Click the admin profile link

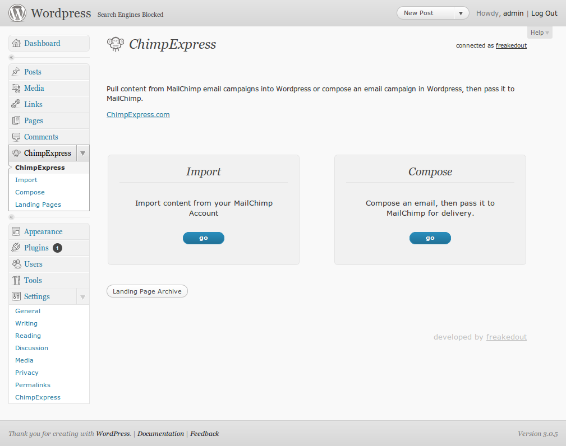pyautogui.click(x=513, y=13)
